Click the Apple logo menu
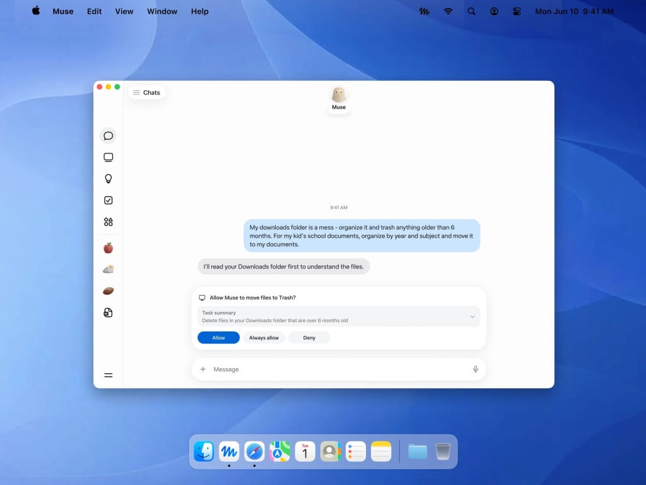This screenshot has height=485, width=646. [x=36, y=11]
